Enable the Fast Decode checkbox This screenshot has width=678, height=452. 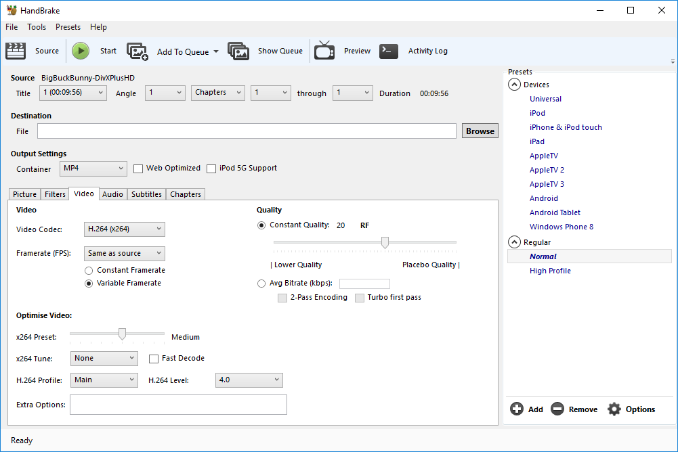click(x=154, y=359)
